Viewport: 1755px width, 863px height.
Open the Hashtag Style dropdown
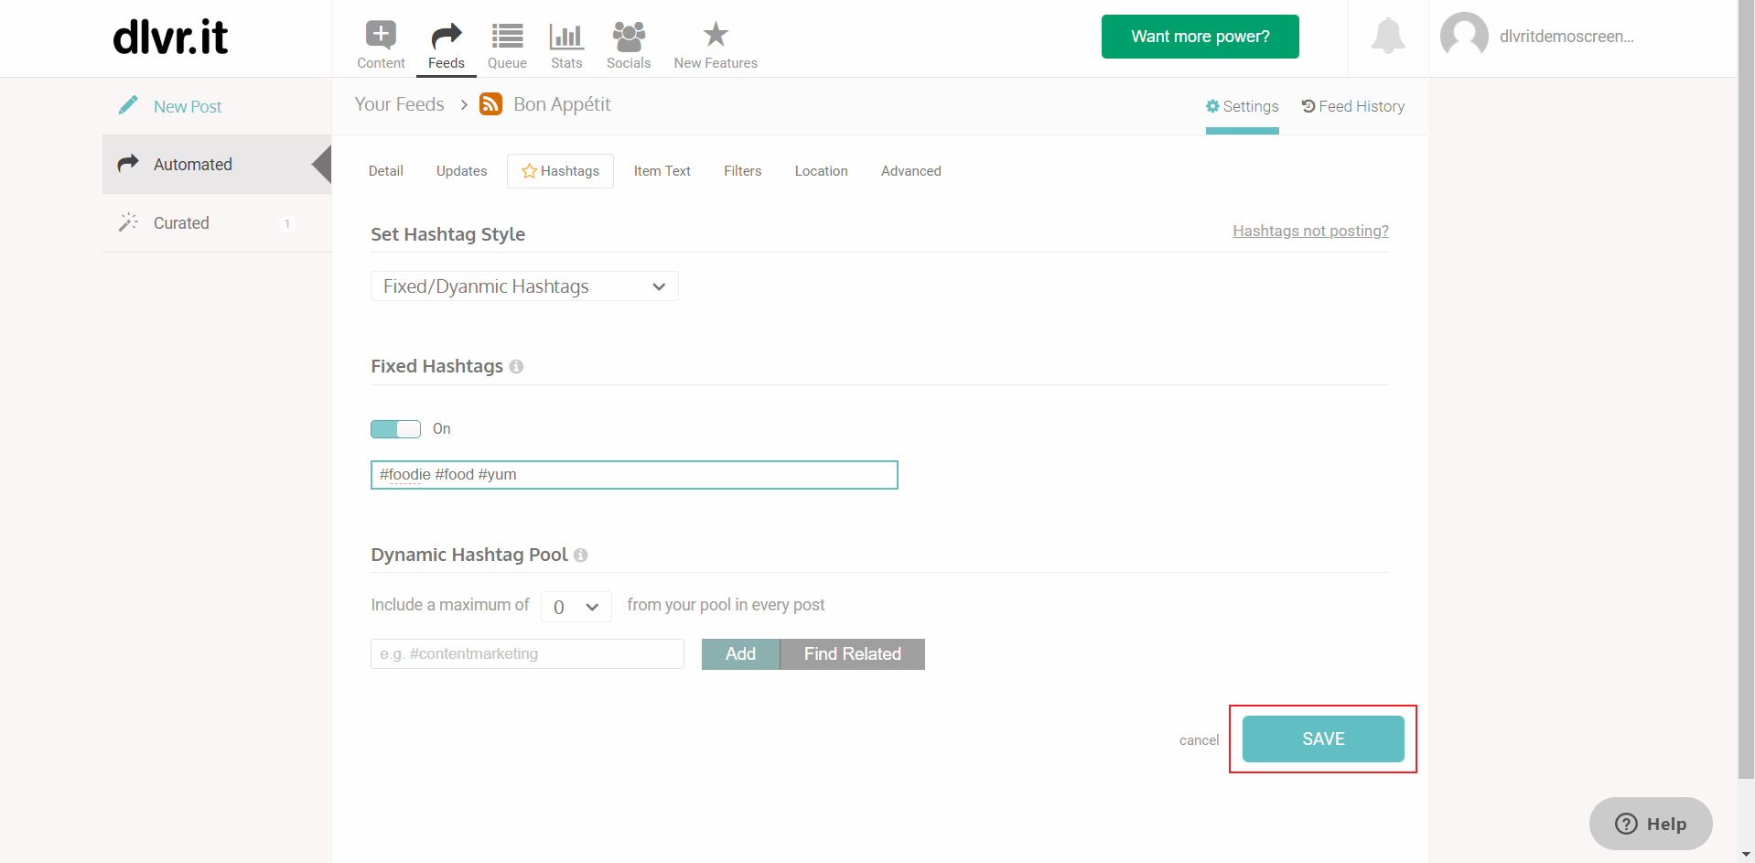524,286
